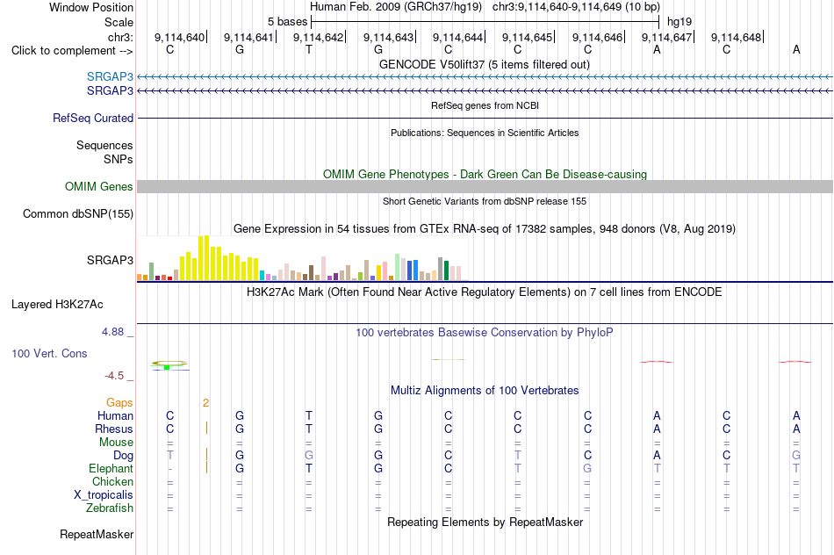This screenshot has height=555, width=834.
Task: Select the Mouse species label
Action: 117,443
